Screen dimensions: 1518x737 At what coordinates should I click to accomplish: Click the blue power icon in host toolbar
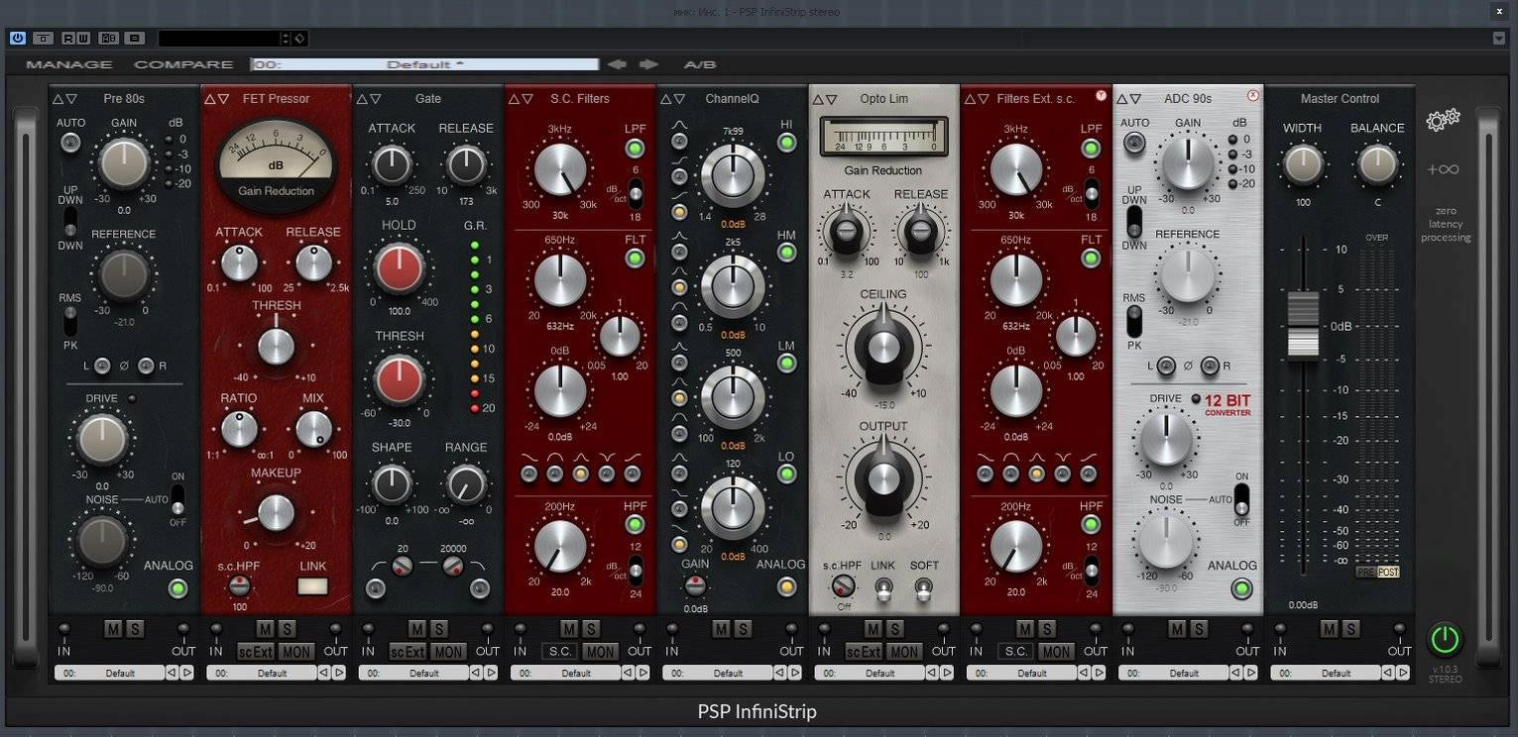tap(18, 39)
